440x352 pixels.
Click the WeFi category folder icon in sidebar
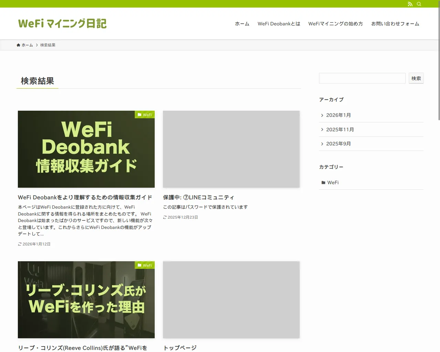pyautogui.click(x=323, y=183)
